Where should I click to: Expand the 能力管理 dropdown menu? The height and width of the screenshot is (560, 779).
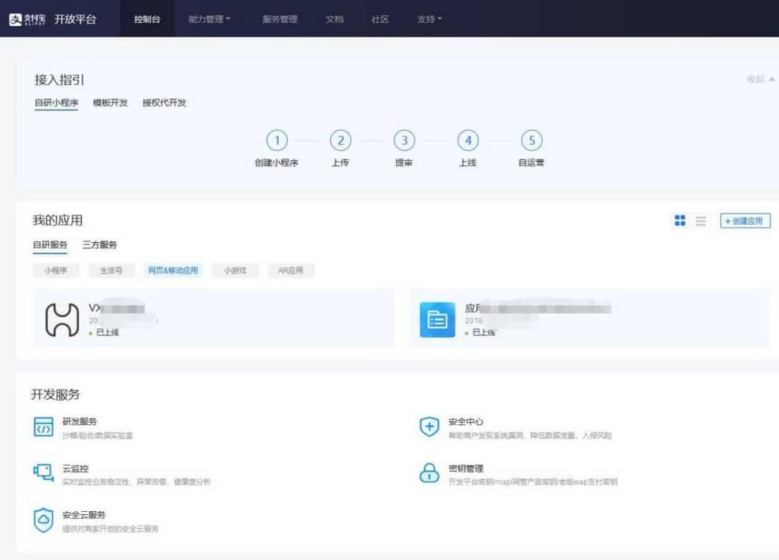(x=209, y=19)
